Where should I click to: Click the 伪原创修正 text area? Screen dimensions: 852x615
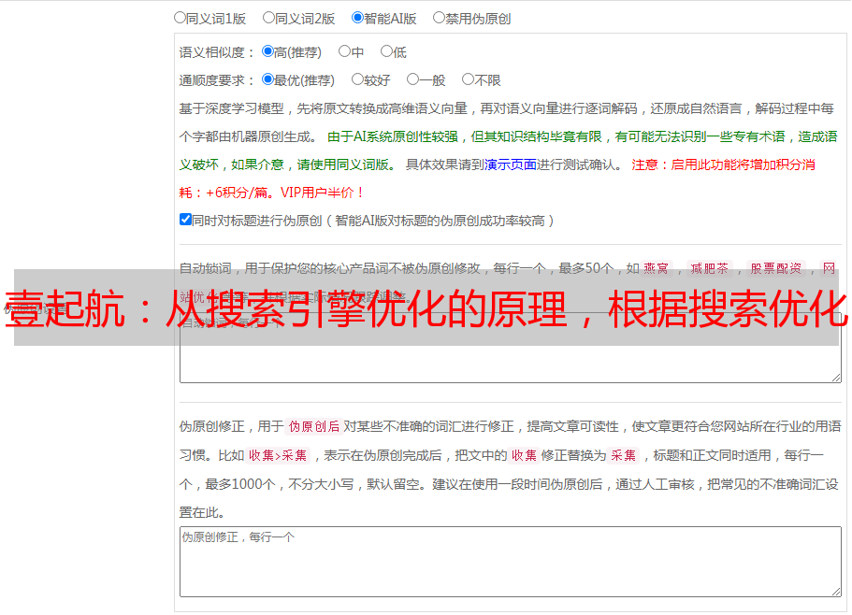tap(511, 562)
